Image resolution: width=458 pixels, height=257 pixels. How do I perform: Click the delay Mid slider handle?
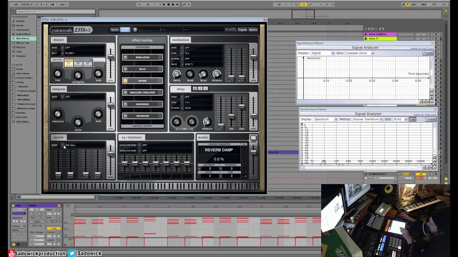point(232,116)
